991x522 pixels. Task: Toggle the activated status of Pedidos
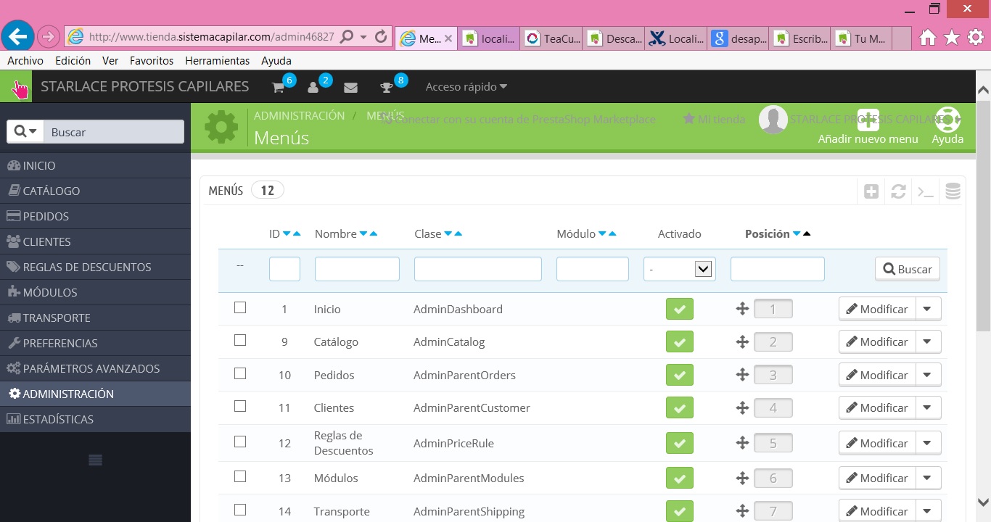point(680,375)
